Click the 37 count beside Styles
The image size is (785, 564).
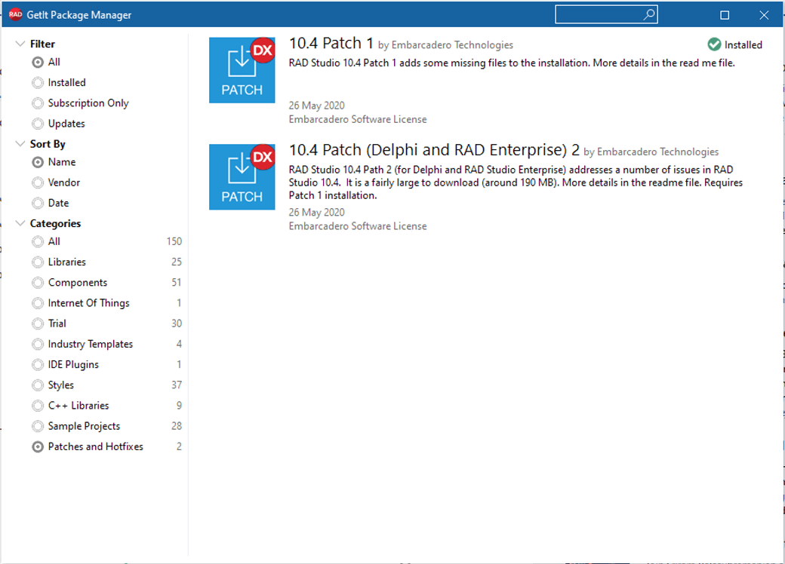pos(176,385)
